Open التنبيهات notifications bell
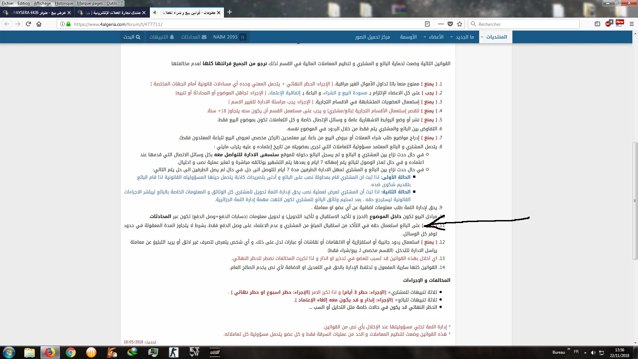This screenshot has width=638, height=359. (162, 37)
